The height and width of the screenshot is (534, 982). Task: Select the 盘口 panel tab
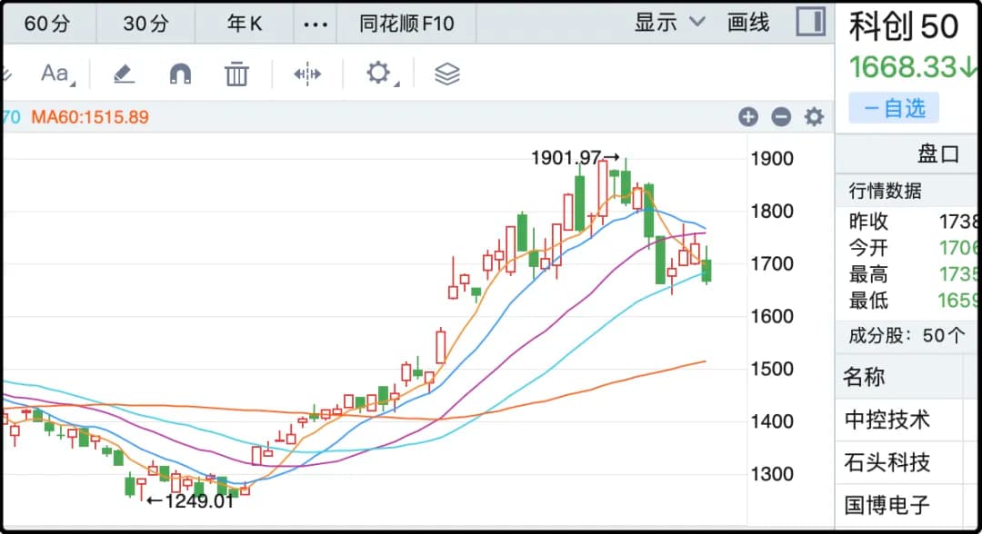click(x=938, y=153)
